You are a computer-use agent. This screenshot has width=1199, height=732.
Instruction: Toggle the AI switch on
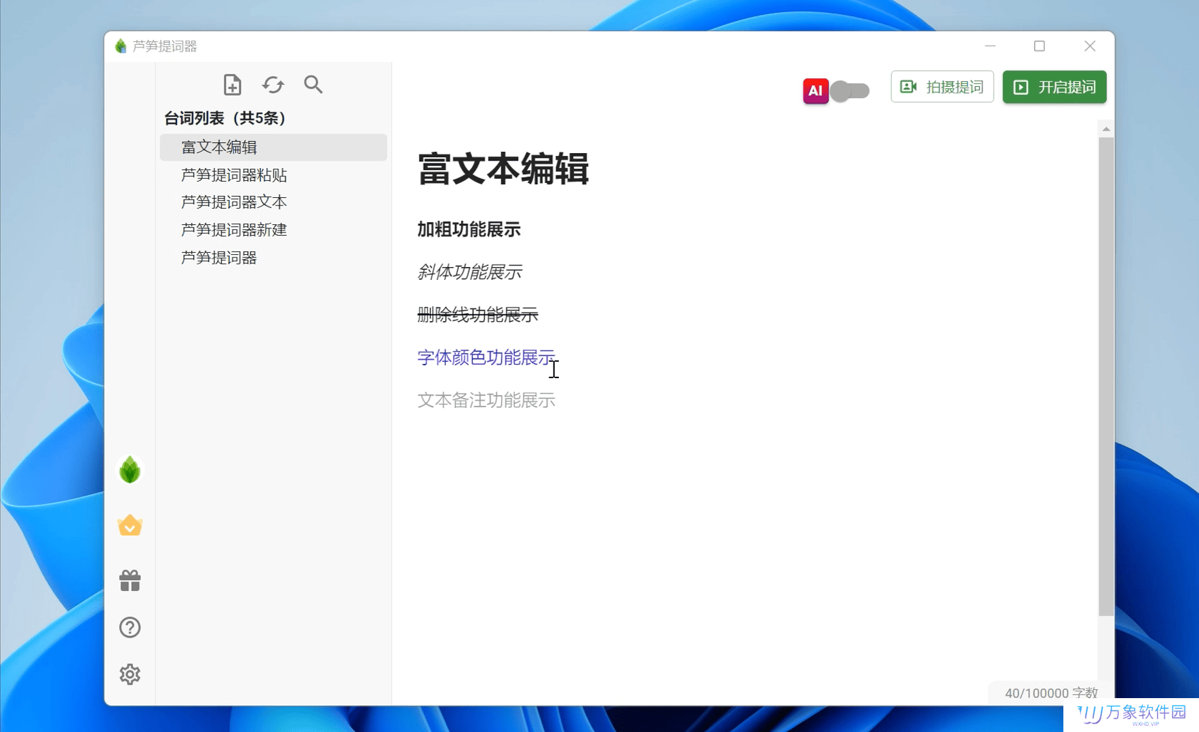[850, 91]
